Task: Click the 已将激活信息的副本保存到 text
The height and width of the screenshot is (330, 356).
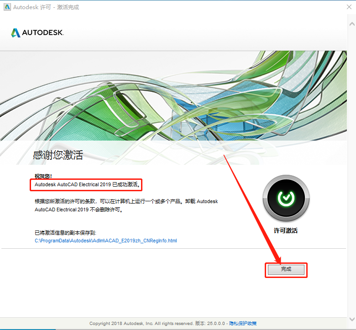Action: point(65,233)
